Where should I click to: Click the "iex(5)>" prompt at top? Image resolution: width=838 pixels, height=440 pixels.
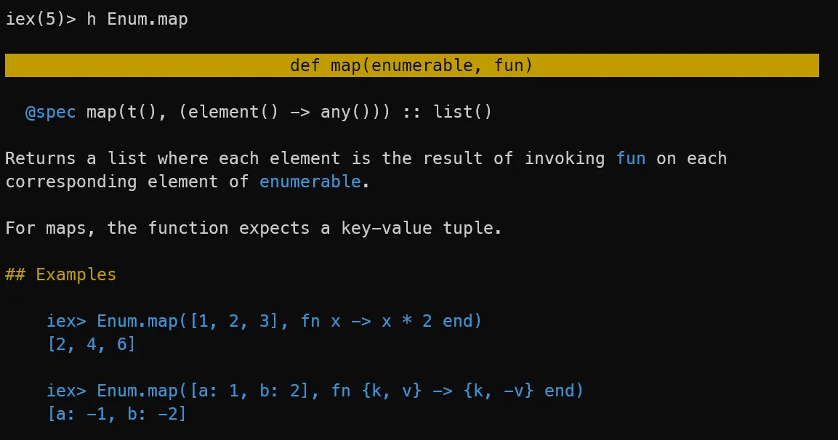pos(41,20)
